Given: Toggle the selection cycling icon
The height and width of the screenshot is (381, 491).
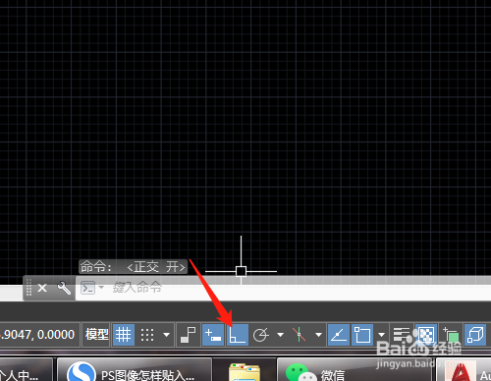Looking at the screenshot, I should pyautogui.click(x=451, y=335).
